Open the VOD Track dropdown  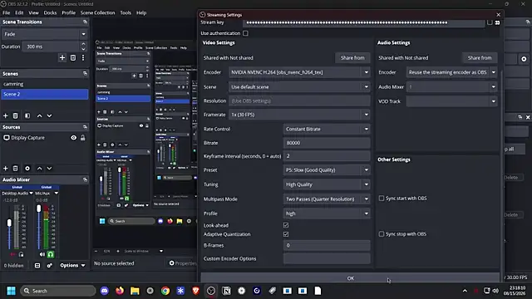tap(452, 101)
